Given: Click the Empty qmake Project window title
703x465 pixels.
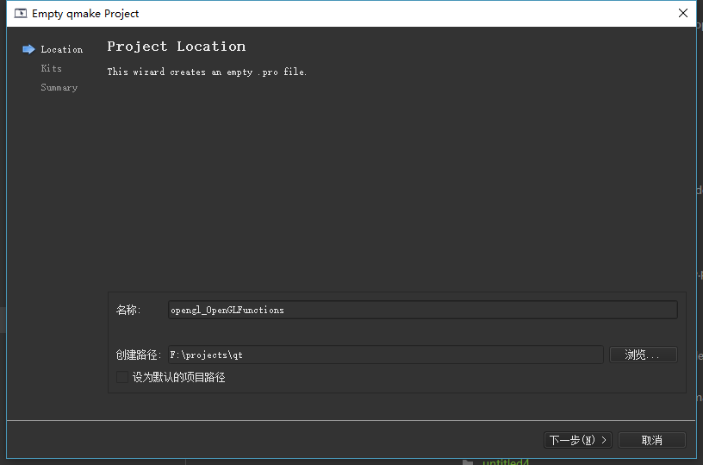Looking at the screenshot, I should pos(85,14).
